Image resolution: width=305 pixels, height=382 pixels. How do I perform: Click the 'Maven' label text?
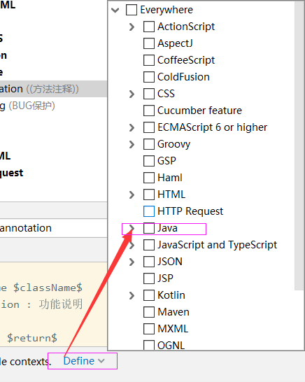pos(173,312)
